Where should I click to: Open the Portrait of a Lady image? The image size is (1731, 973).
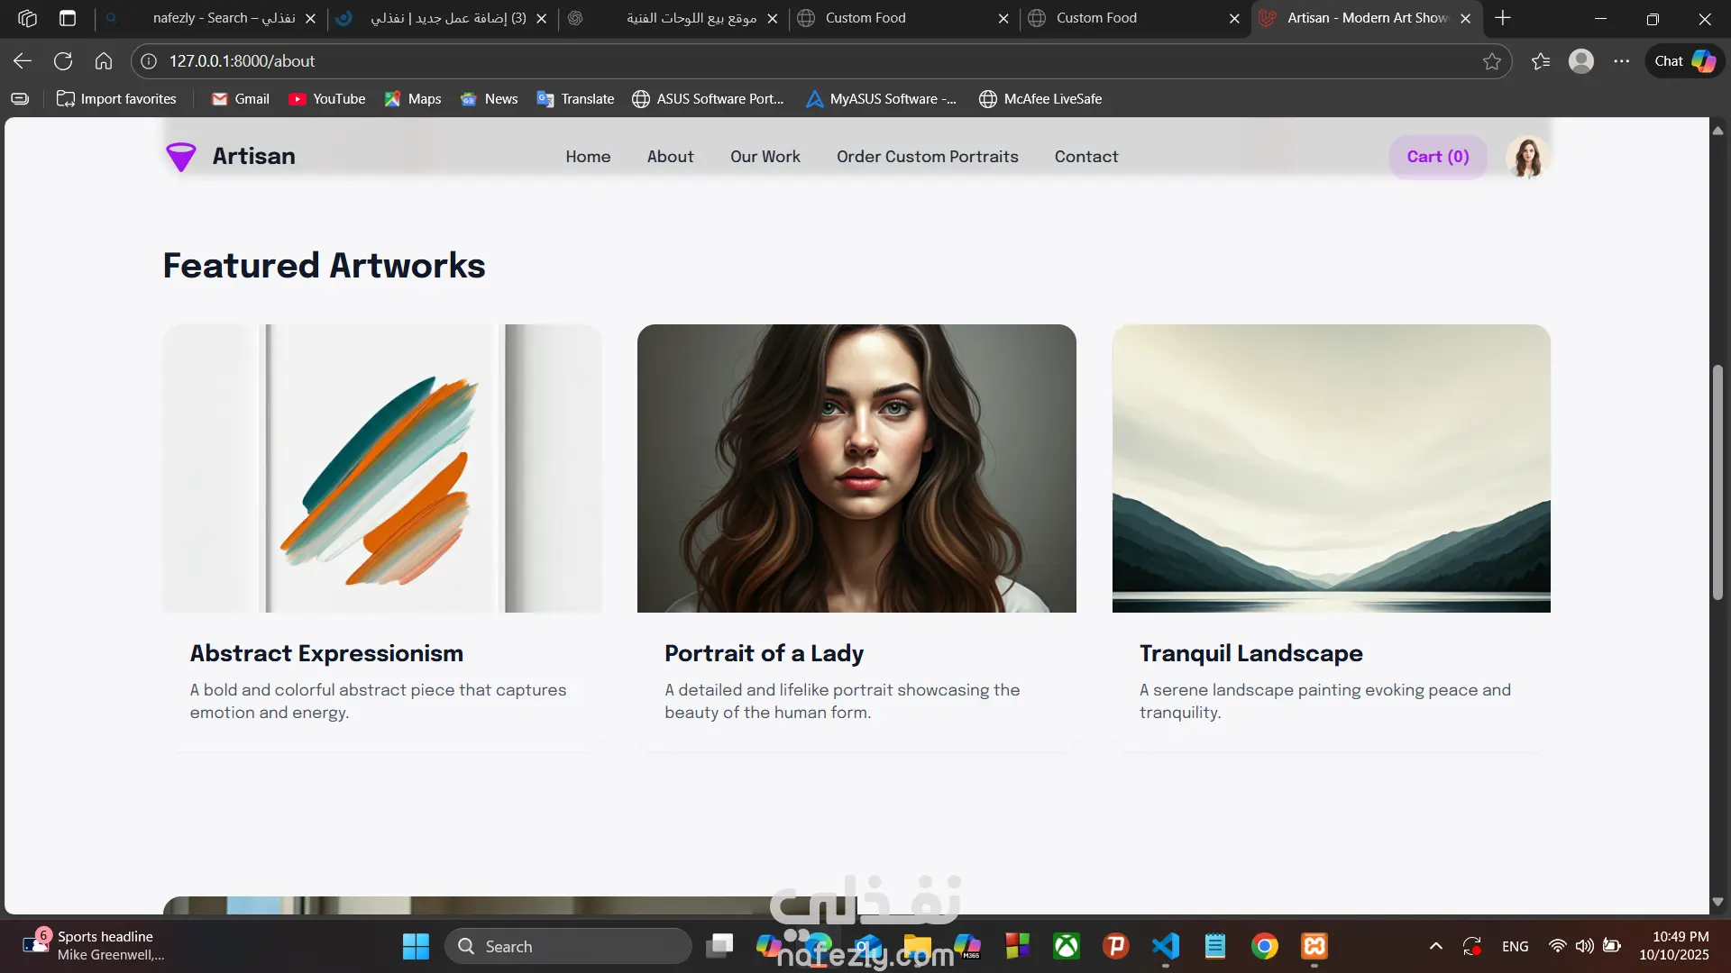pos(856,468)
